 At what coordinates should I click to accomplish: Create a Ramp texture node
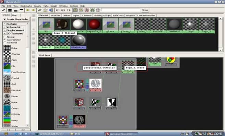click(x=7, y=120)
